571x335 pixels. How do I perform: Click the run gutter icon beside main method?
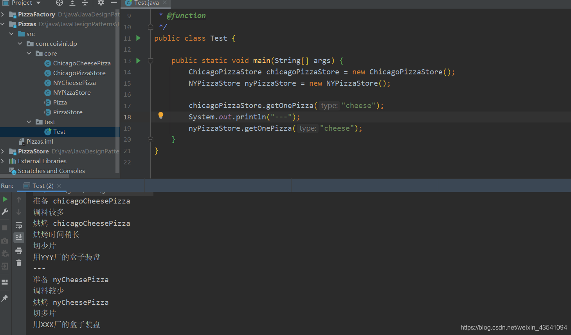(x=138, y=61)
